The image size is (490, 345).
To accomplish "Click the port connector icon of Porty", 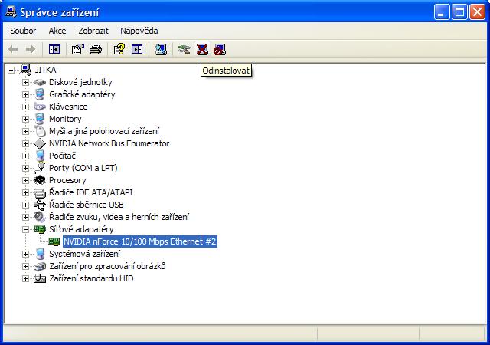I will pyautogui.click(x=40, y=168).
